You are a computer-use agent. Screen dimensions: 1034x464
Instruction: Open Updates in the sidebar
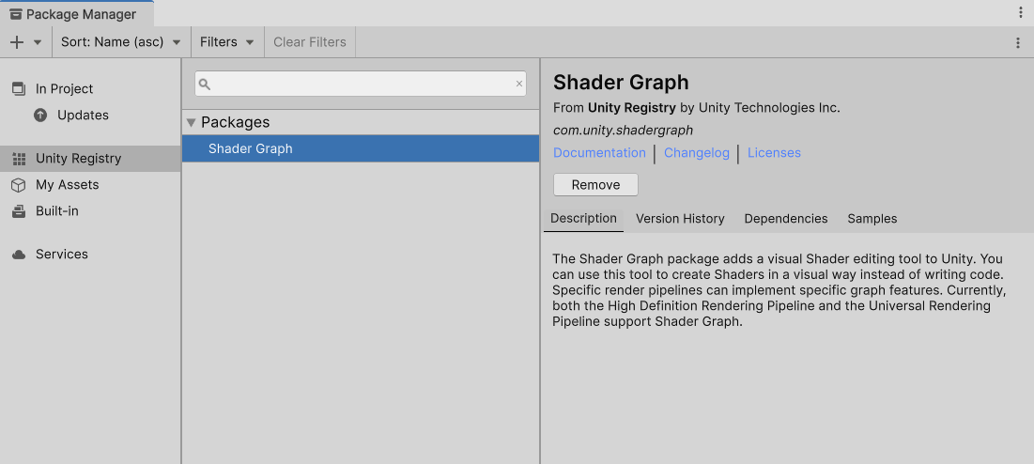click(83, 116)
